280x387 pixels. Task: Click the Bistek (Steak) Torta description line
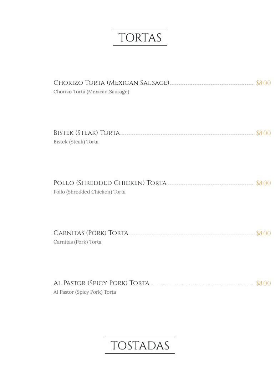76,142
